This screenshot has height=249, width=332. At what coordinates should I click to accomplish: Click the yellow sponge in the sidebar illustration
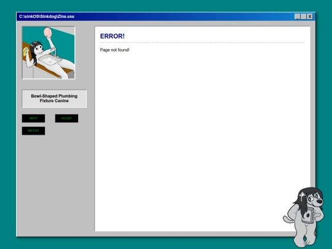tap(26, 52)
